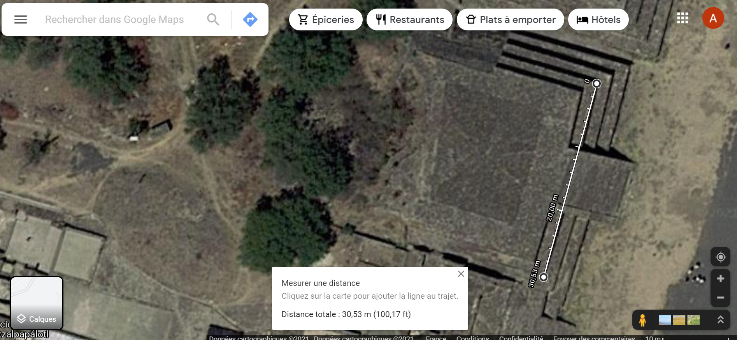Screen dimensions: 737x340
Task: Expand the imagery strip with the double chevron
Action: pos(721,320)
